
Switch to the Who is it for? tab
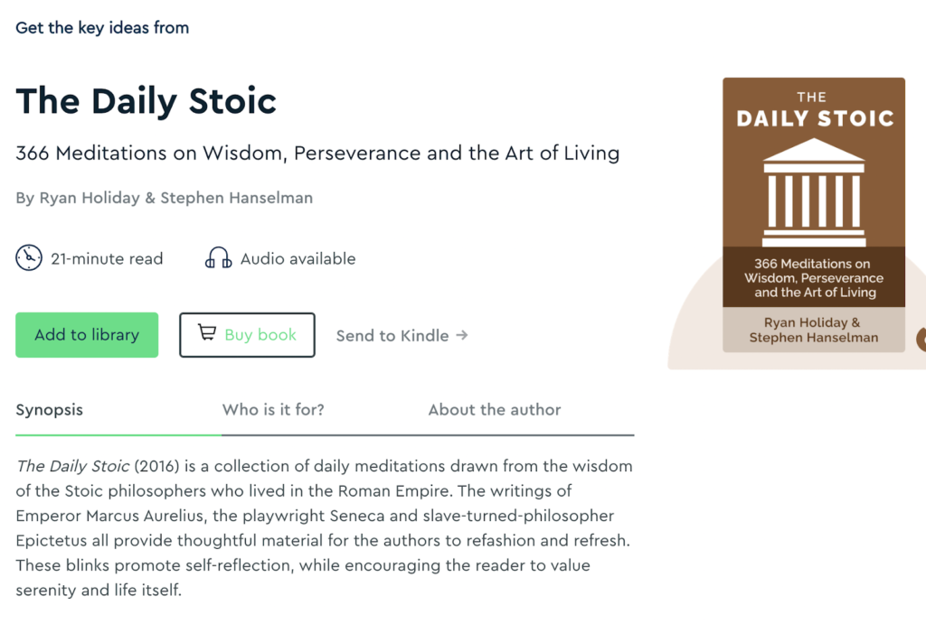click(273, 410)
